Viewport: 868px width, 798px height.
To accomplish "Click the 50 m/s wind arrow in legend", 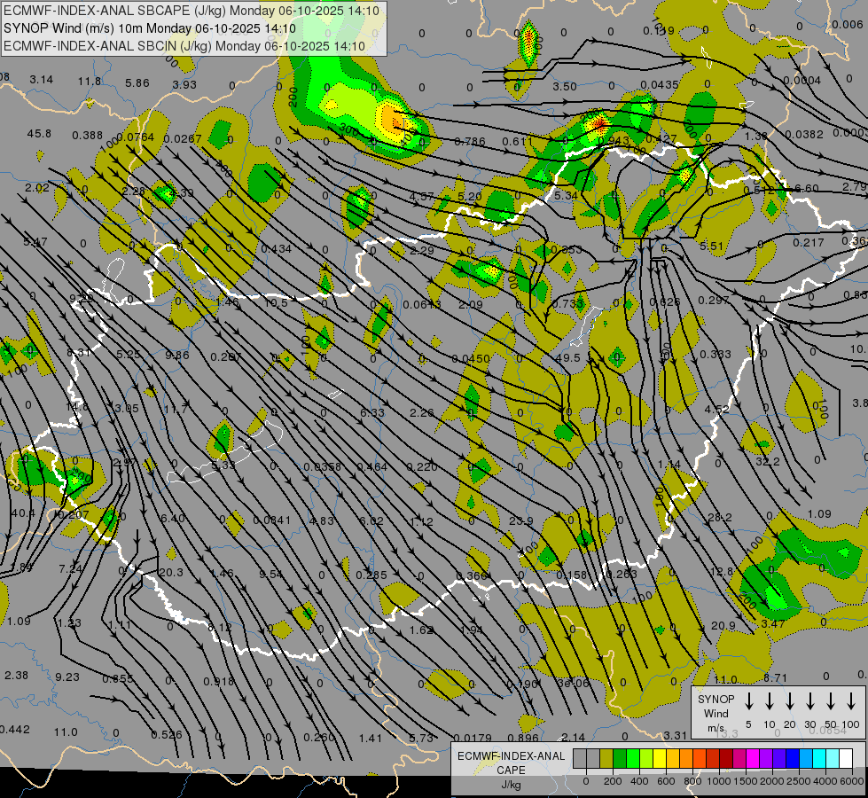I will pos(831,700).
